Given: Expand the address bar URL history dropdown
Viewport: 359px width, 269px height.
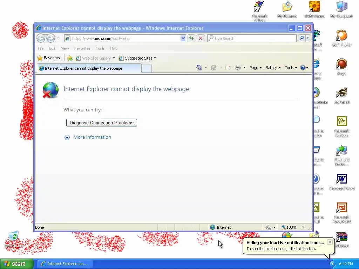Looking at the screenshot, I should (183, 39).
